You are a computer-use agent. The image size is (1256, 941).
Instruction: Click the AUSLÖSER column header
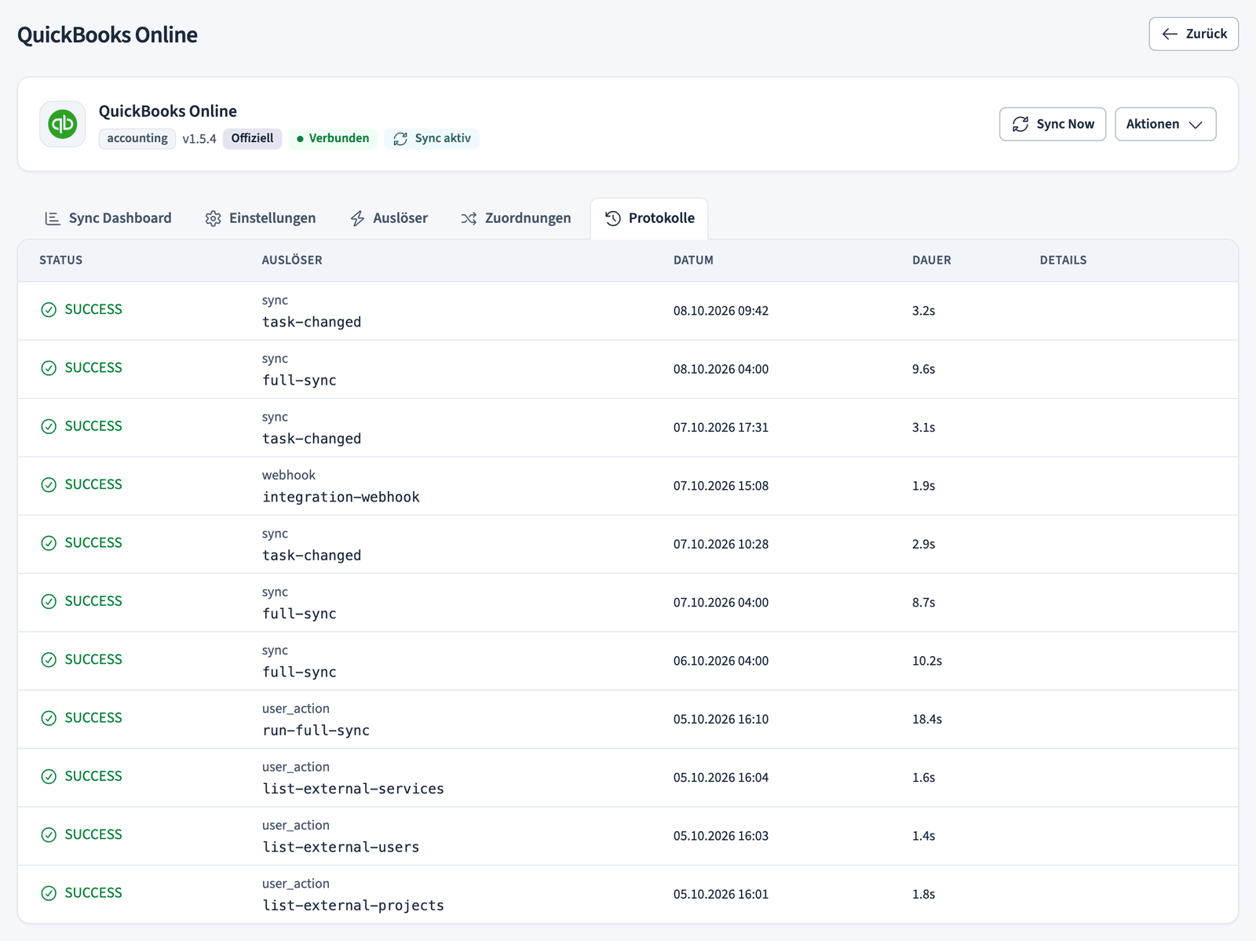pos(292,260)
